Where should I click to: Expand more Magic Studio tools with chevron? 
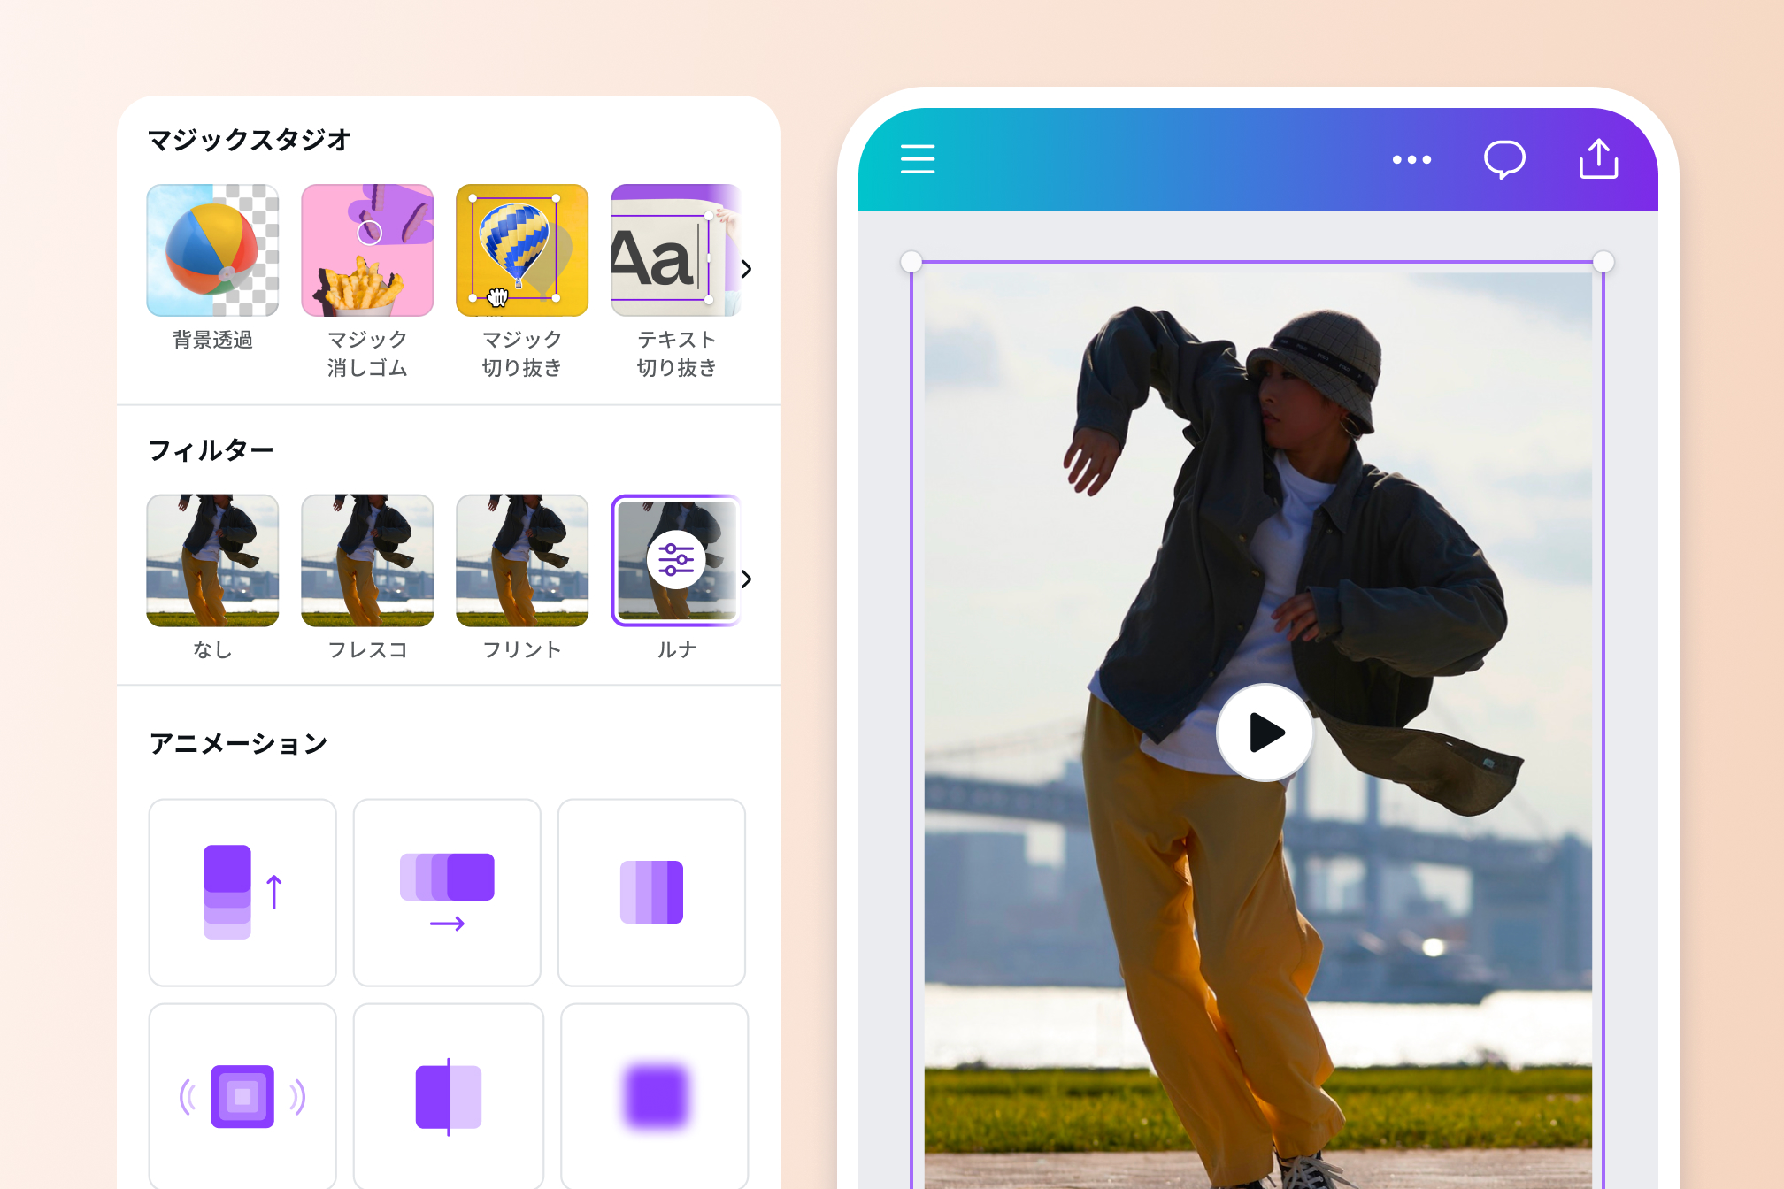746,269
